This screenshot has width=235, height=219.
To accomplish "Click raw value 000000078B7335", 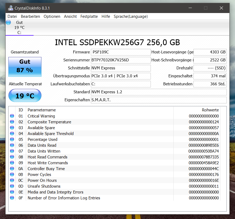I will tap(204, 157).
